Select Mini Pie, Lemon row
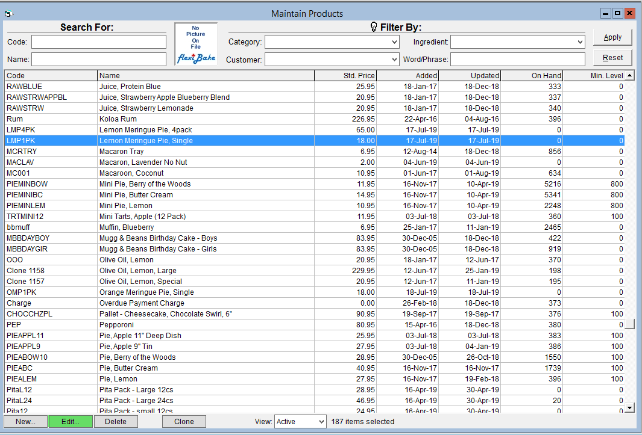The width and height of the screenshot is (642, 435). click(315, 206)
